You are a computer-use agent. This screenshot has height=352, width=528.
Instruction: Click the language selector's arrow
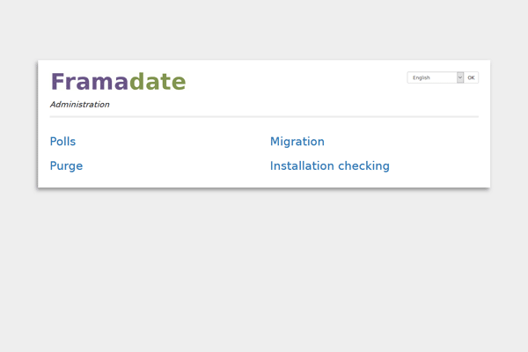pos(459,77)
